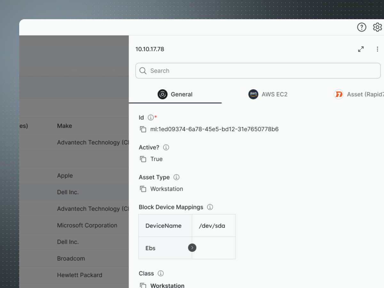Copy the Id value to clipboard
The image size is (384, 288).
point(143,129)
